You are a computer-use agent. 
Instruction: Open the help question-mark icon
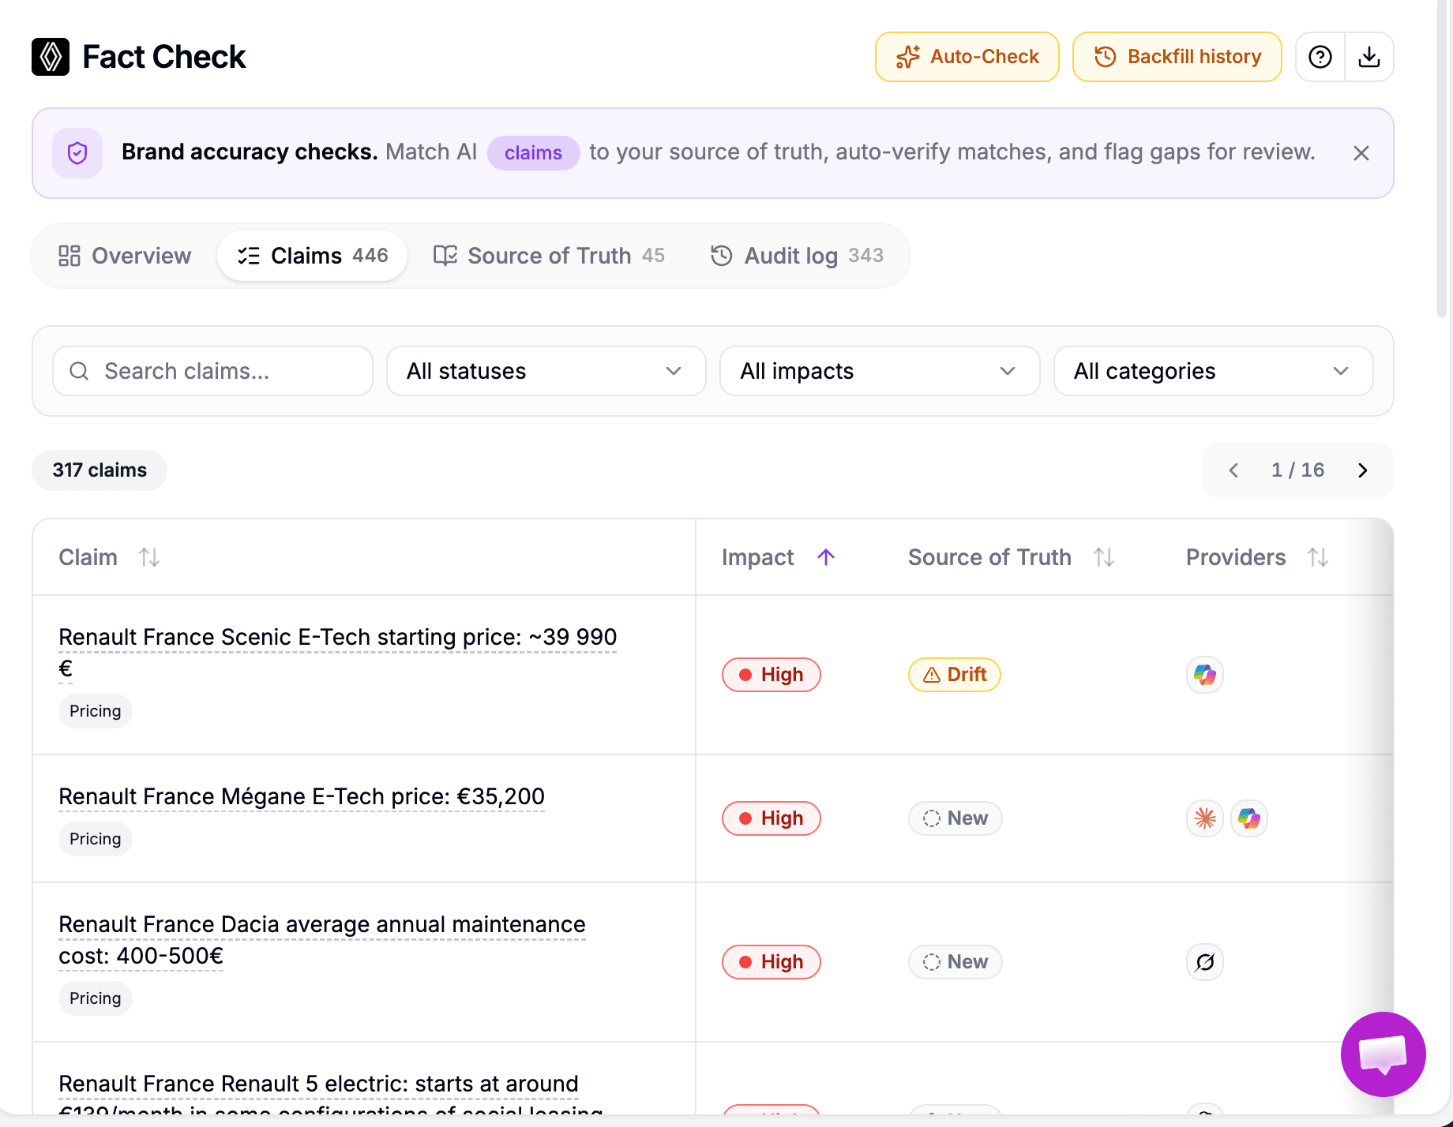coord(1320,57)
